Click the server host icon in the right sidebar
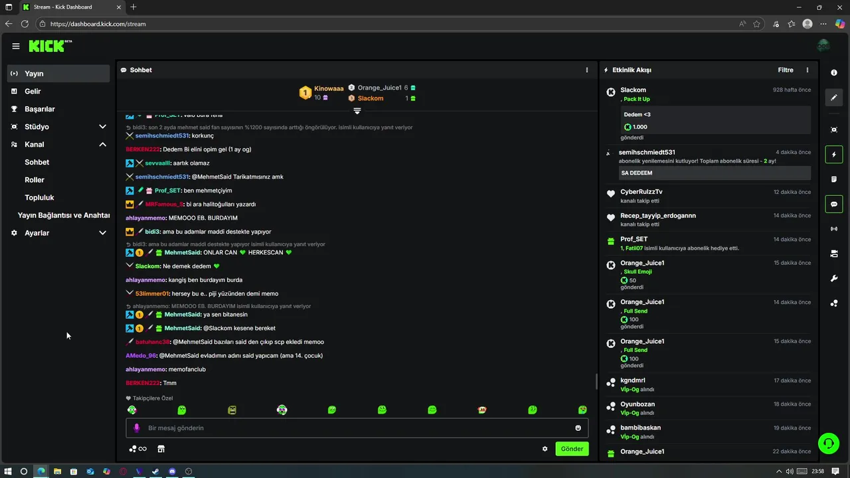 pos(834,254)
